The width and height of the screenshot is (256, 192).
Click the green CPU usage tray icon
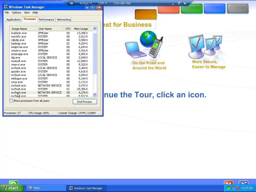[228, 188]
